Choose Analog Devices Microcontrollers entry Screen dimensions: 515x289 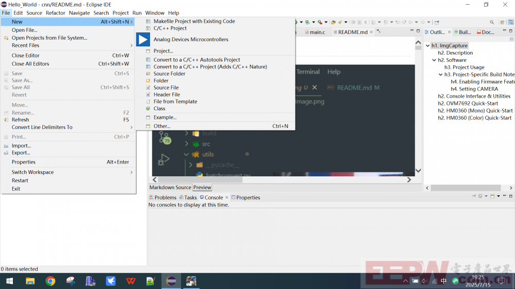191,40
